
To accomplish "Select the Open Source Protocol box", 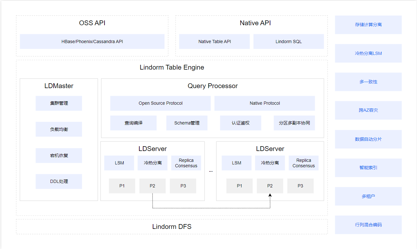I will tap(160, 103).
